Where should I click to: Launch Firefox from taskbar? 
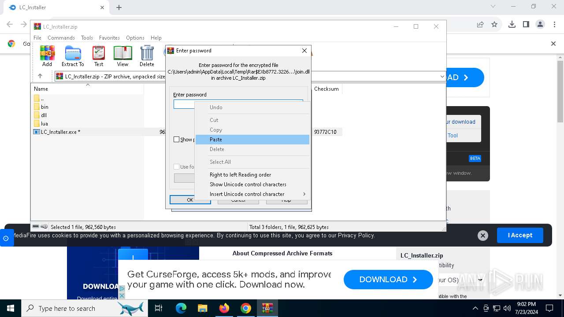(224, 308)
